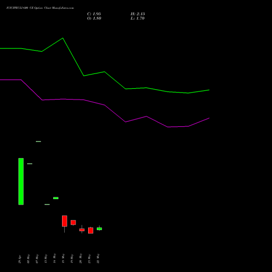272x272 pixels.
Task: Click the low value 'L: 1.70'
Action: click(138, 18)
